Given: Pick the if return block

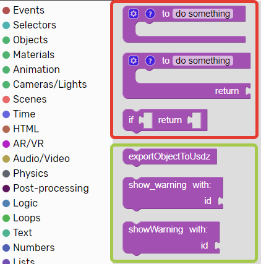Looking at the screenshot, I should tap(165, 121).
